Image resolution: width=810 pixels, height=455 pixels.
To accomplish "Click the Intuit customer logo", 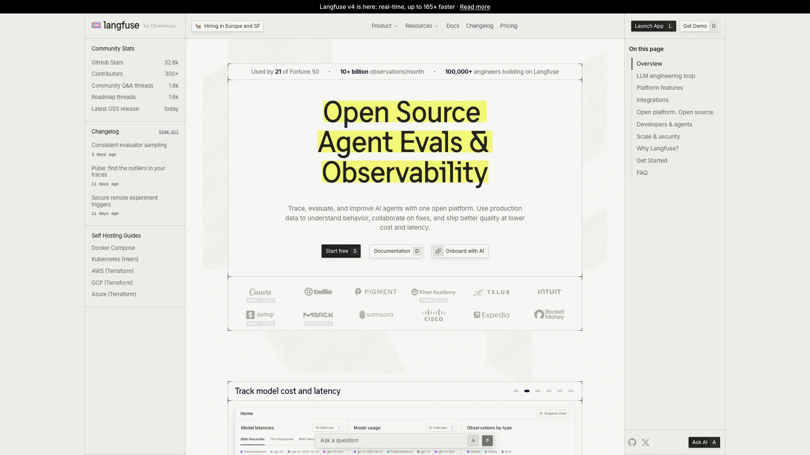I will click(x=549, y=292).
